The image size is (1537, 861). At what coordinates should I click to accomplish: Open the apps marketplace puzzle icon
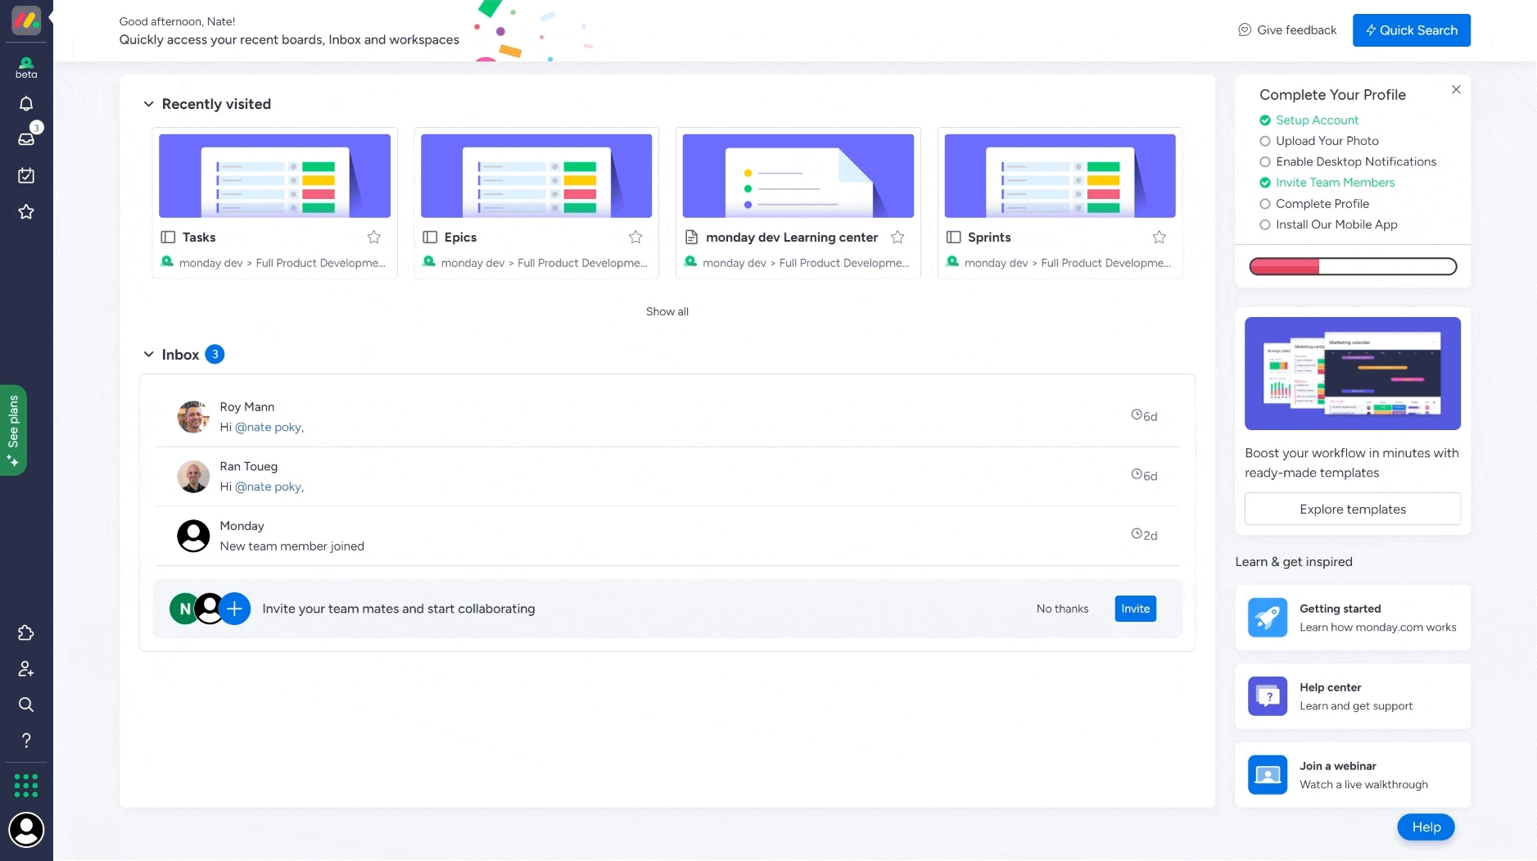pyautogui.click(x=25, y=632)
